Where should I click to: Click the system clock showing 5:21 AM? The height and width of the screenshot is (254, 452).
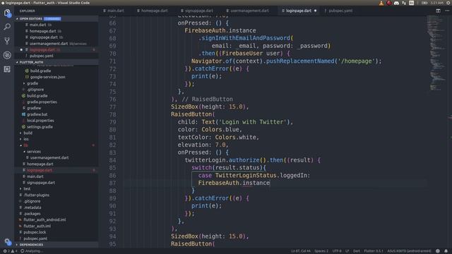click(x=437, y=3)
